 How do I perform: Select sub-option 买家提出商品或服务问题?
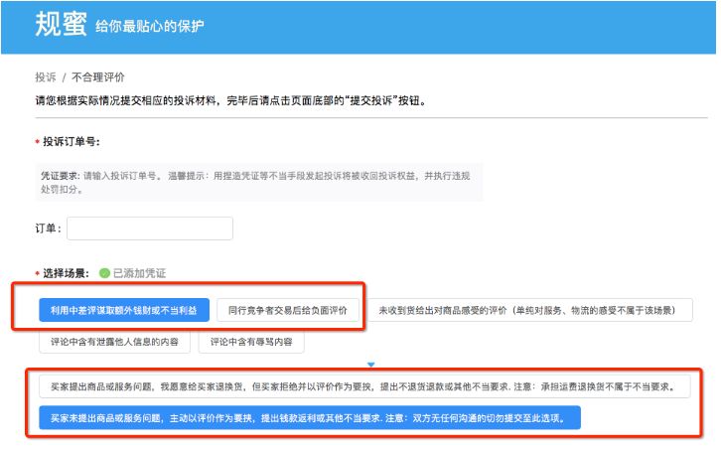coord(362,386)
